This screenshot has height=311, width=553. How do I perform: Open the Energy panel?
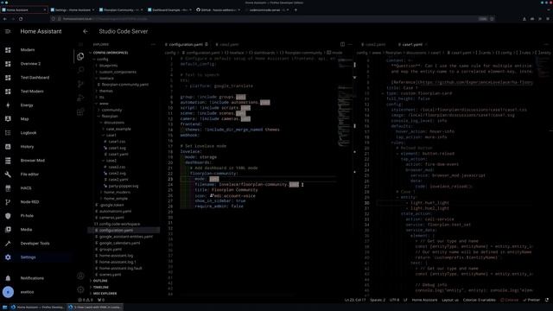[27, 105]
